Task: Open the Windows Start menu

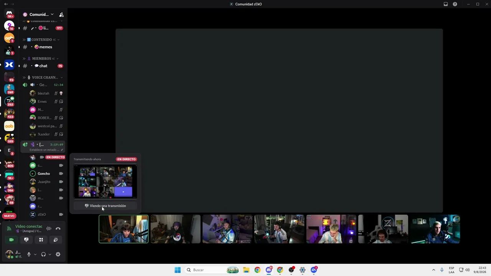Action: tap(178, 270)
